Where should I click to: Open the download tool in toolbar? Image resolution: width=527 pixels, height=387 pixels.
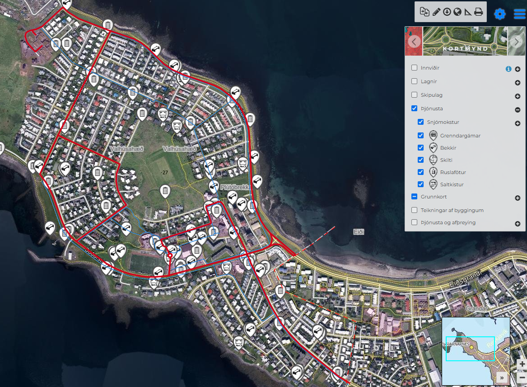(x=447, y=12)
